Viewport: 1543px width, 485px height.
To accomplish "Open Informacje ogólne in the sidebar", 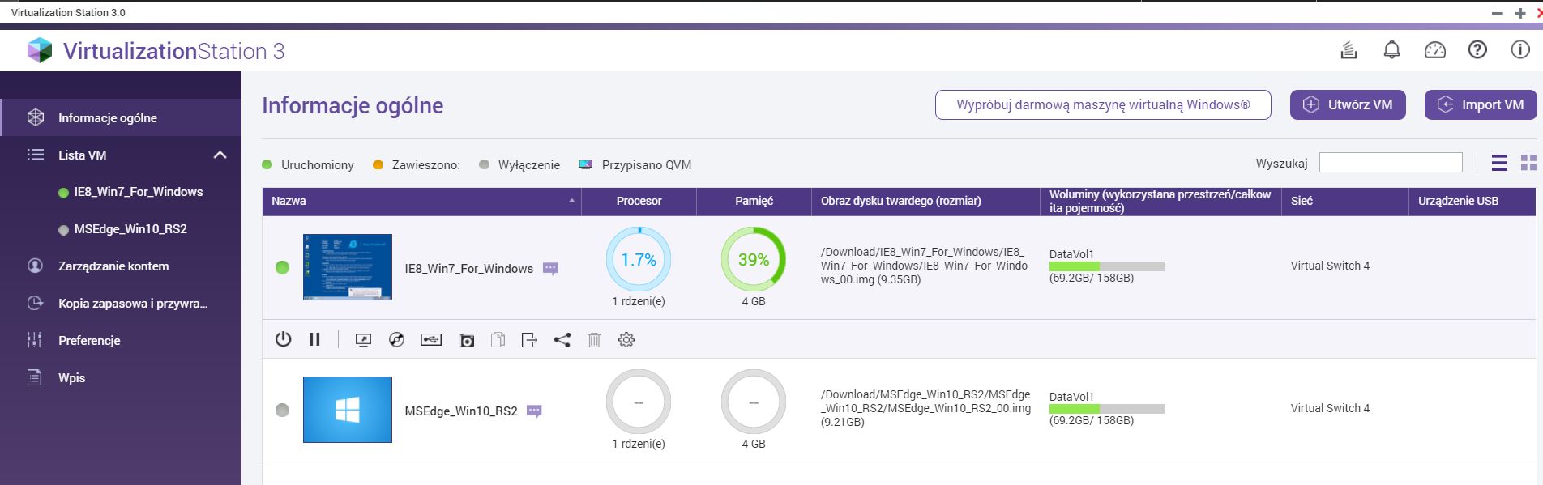I will (121, 117).
